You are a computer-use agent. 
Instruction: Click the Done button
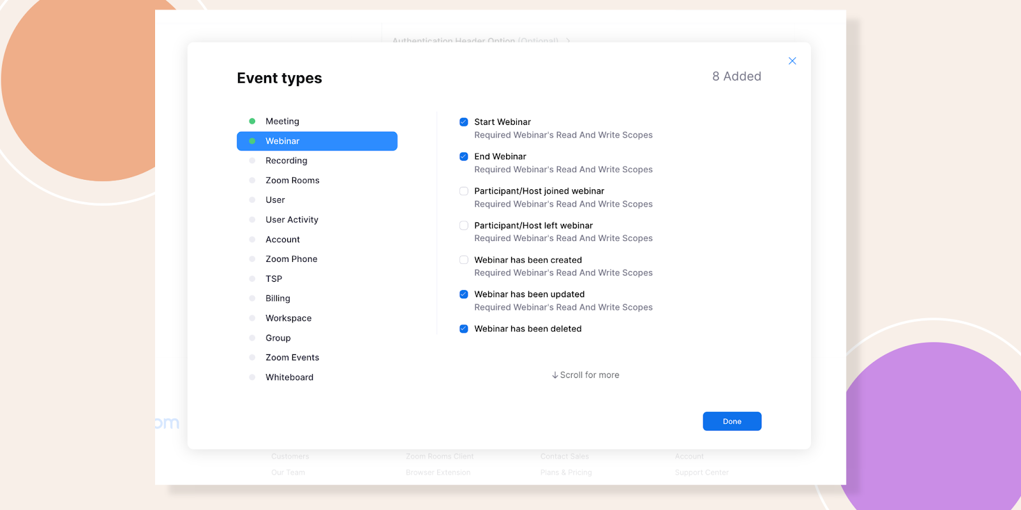pos(732,421)
